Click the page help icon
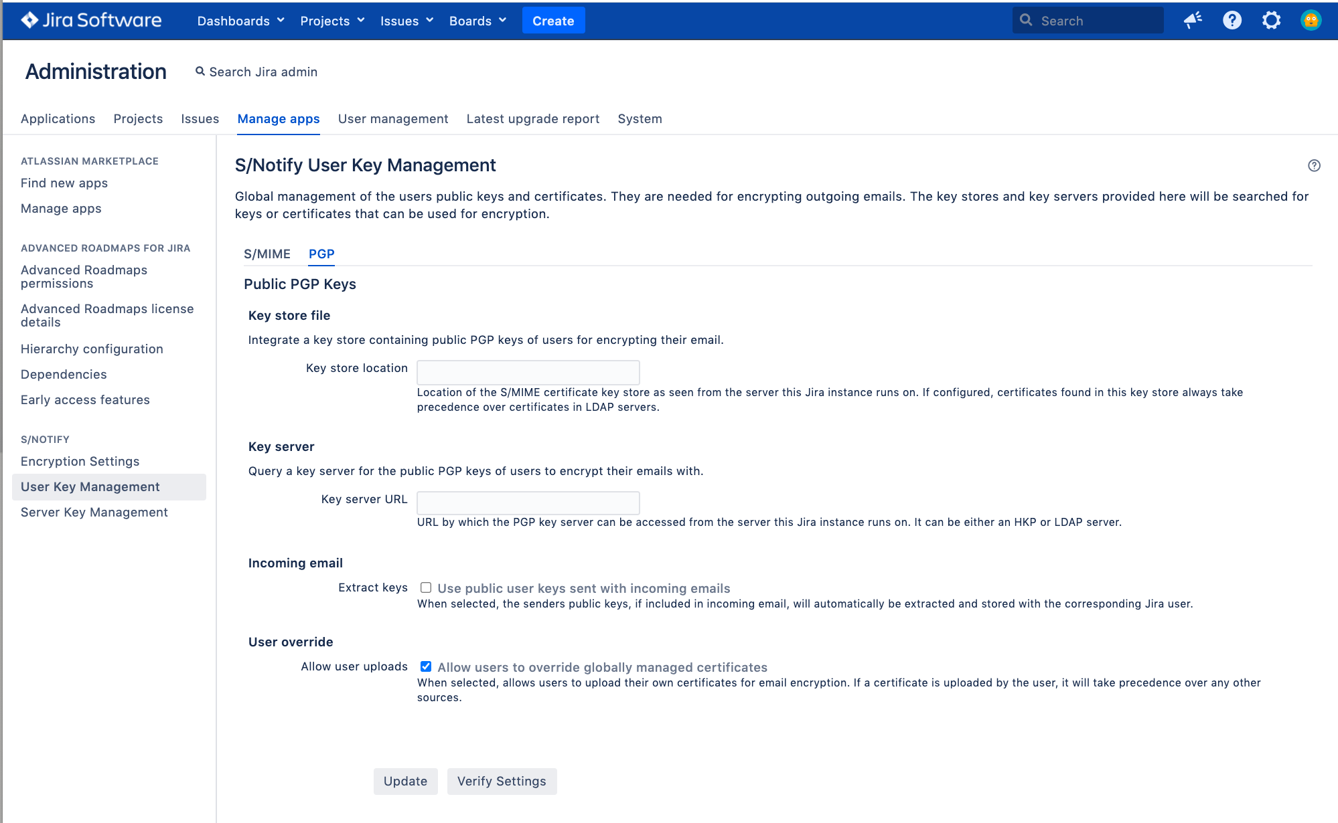1338x823 pixels. [1314, 166]
